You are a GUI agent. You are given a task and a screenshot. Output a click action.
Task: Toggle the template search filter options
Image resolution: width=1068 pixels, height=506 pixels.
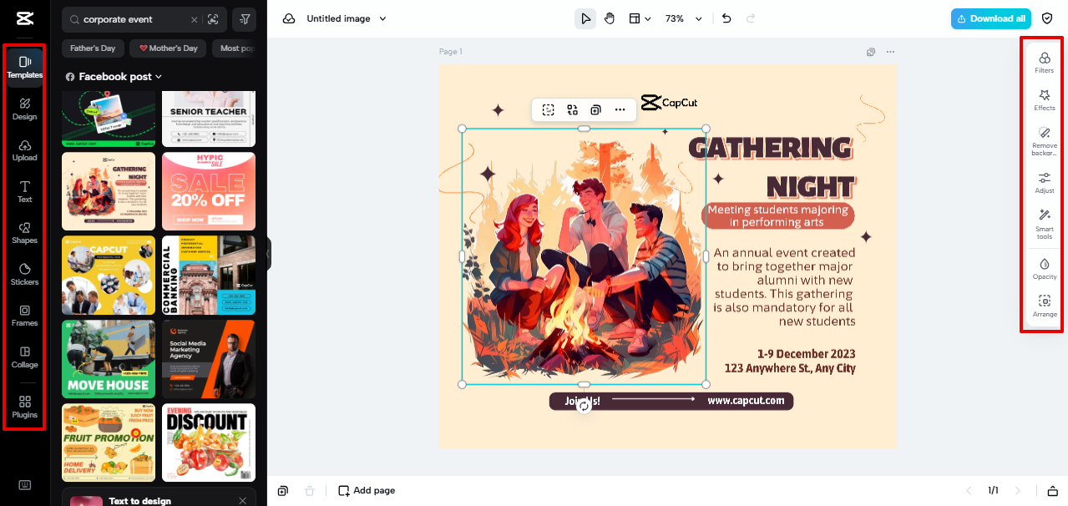point(244,19)
